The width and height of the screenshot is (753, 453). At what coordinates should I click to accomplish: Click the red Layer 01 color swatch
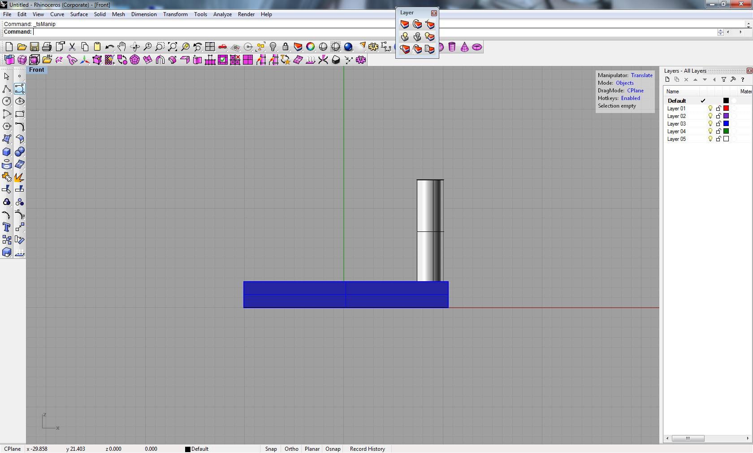[726, 109]
